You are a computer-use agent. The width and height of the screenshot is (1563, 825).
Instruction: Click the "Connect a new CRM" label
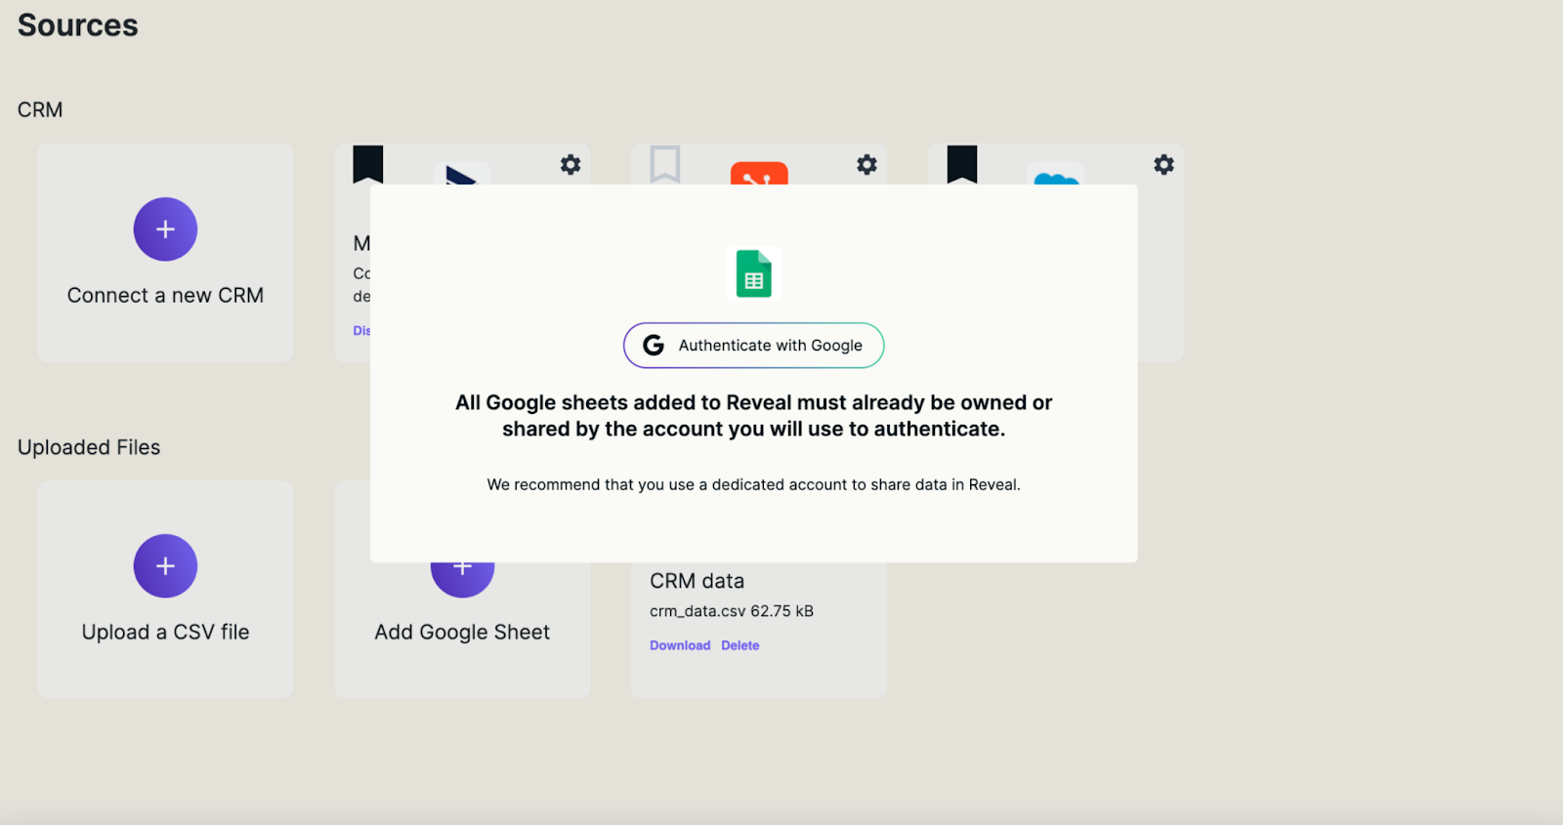(x=165, y=295)
